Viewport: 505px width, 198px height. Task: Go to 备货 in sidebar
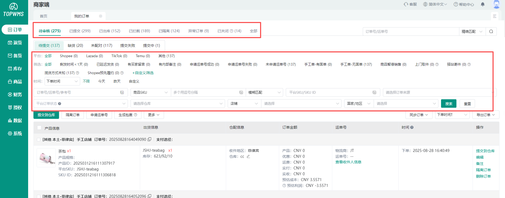tap(15, 56)
